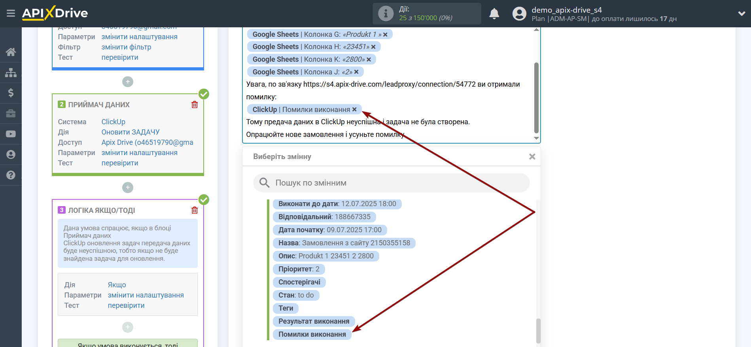Focus the Пошук по змінним search field
Image resolution: width=751 pixels, height=347 pixels.
point(391,183)
